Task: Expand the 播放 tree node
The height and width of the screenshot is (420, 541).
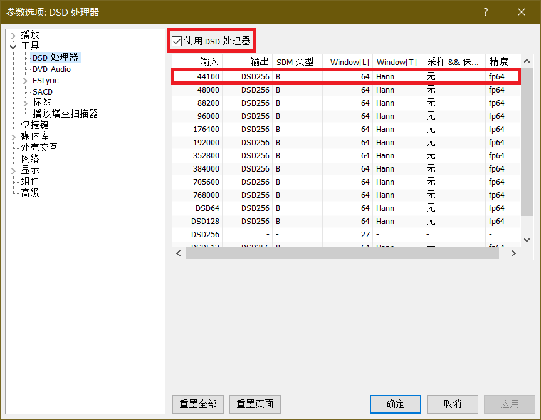Action: pyautogui.click(x=13, y=35)
